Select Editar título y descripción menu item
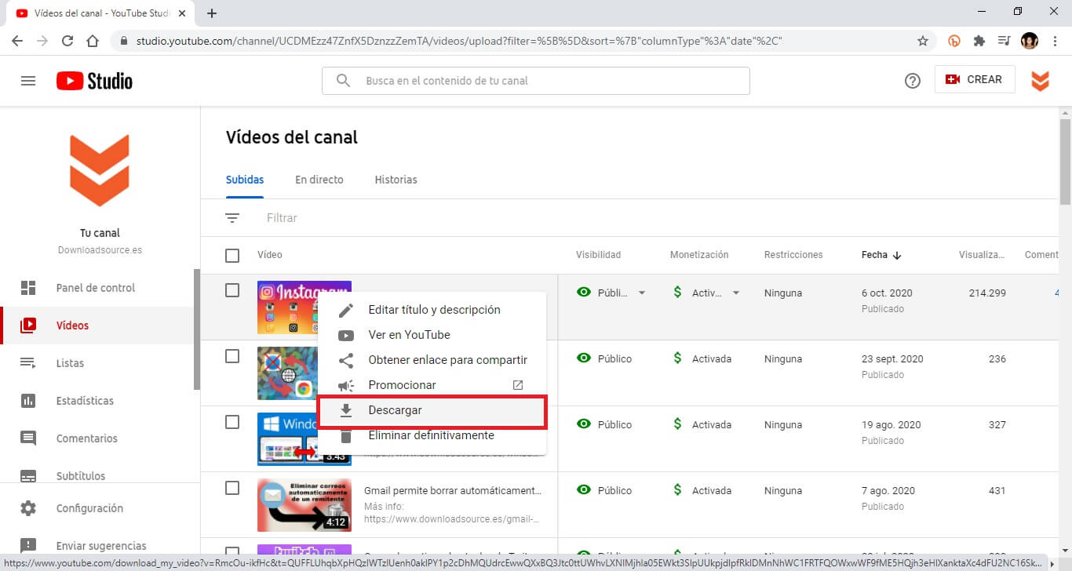 tap(432, 310)
